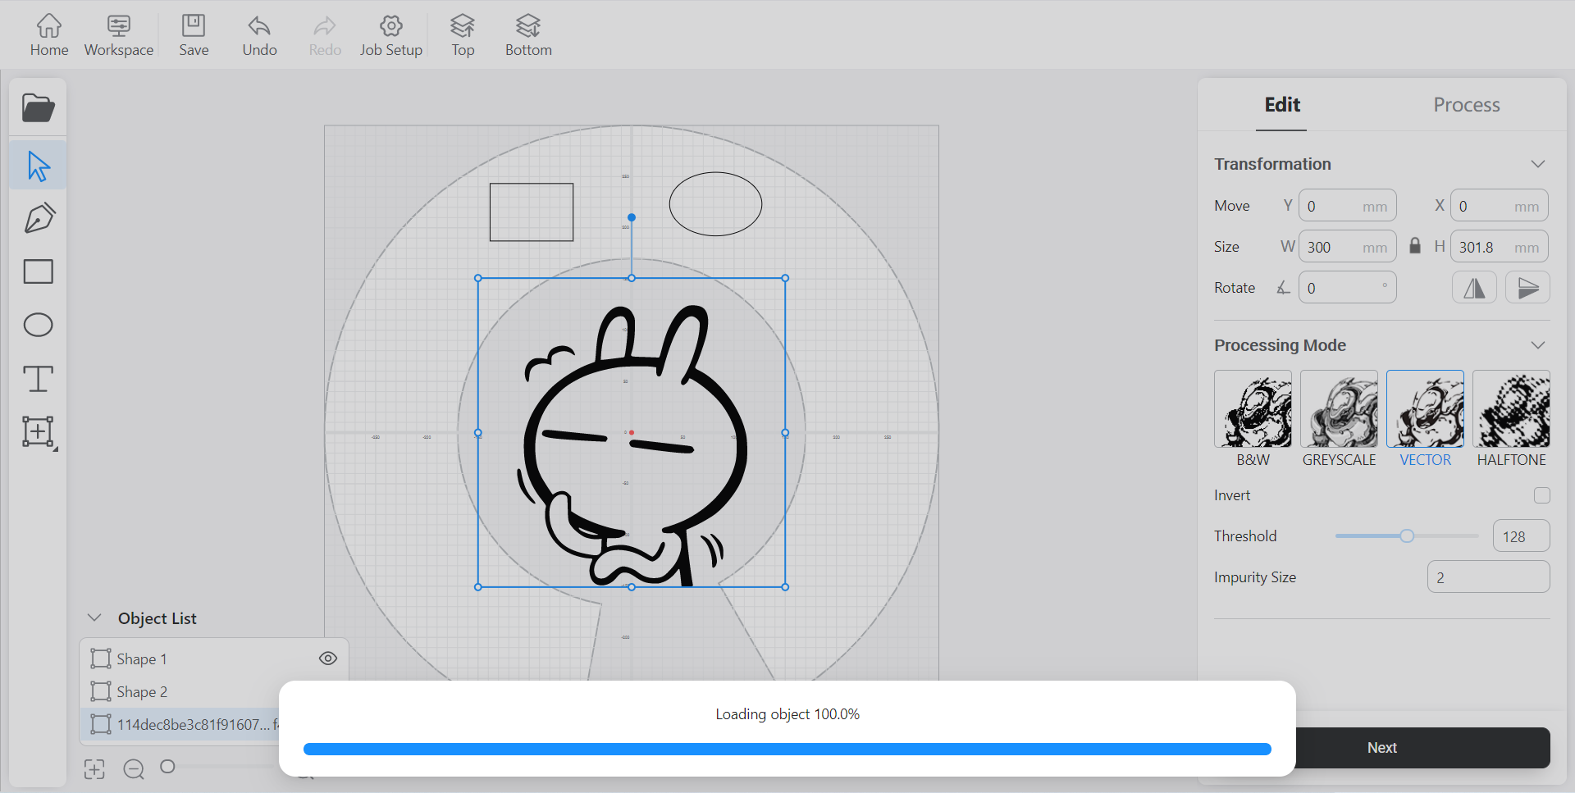Switch to the Process tab
The image size is (1575, 793).
click(x=1467, y=105)
